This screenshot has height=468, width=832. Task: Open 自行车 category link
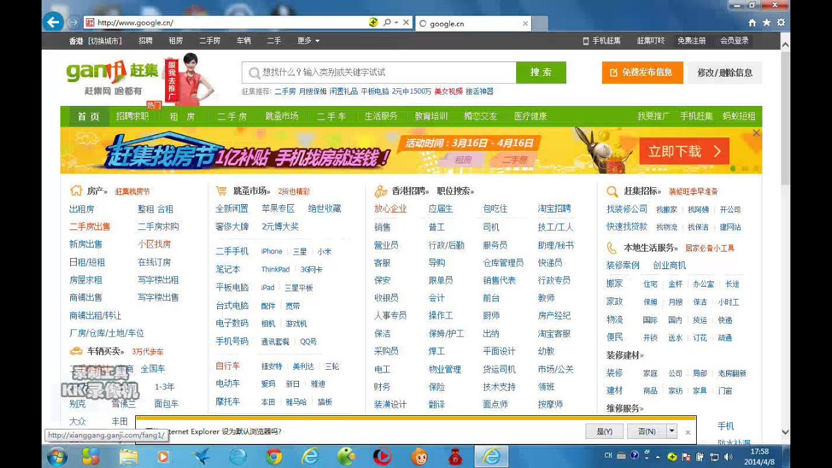[227, 366]
